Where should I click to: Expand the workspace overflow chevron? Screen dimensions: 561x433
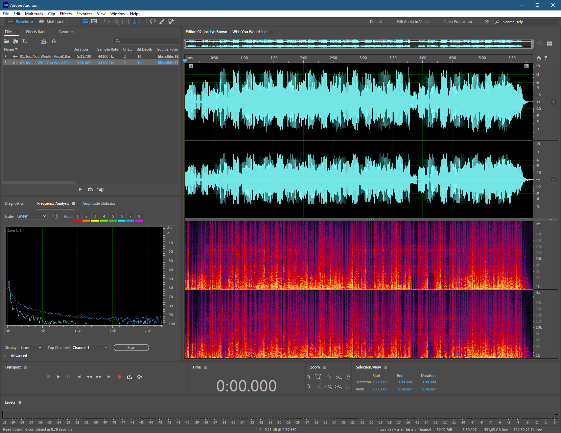pos(487,21)
